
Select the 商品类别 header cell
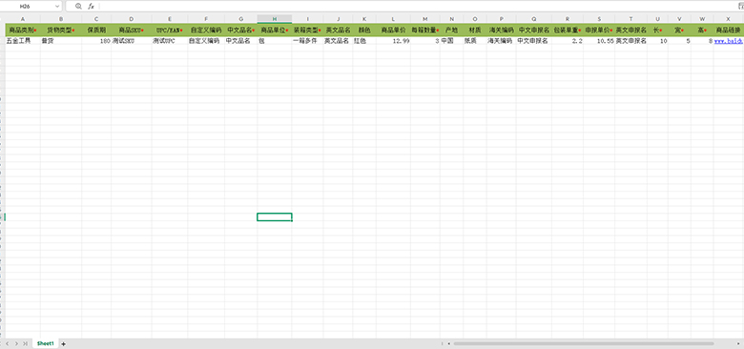[x=23, y=30]
